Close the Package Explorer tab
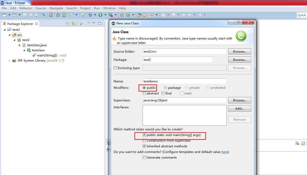This screenshot has width=307, height=175. click(x=36, y=24)
